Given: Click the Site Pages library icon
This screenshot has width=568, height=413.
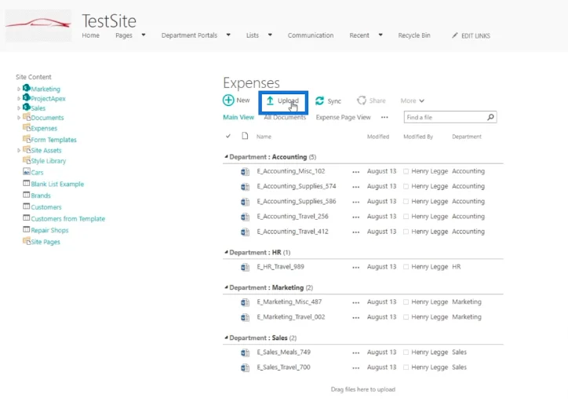Looking at the screenshot, I should (27, 241).
